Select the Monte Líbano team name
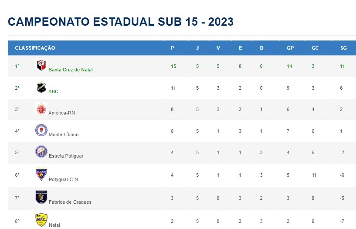The width and height of the screenshot is (356, 229). (x=64, y=135)
